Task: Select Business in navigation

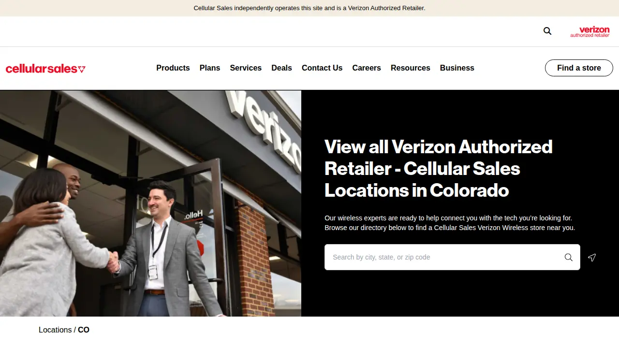Action: coord(457,68)
